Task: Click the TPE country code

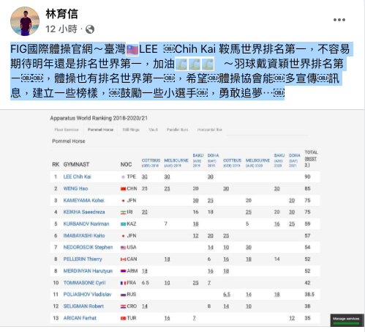Action: click(x=132, y=177)
